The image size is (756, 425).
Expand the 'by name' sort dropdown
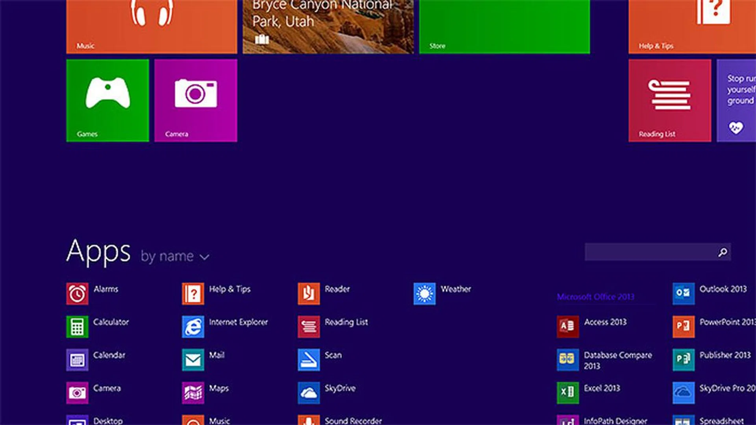point(167,257)
